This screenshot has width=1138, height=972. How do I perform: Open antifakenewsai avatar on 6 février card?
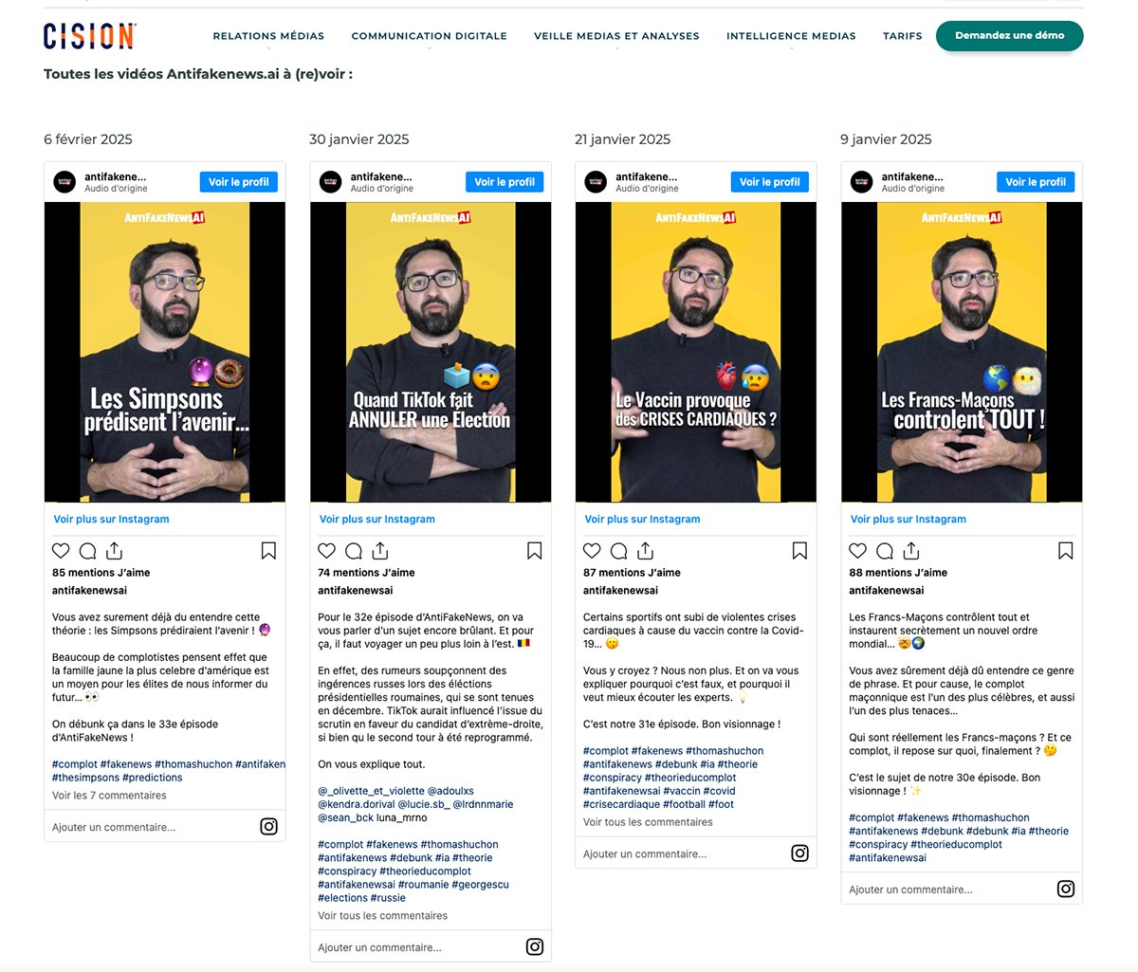(64, 181)
